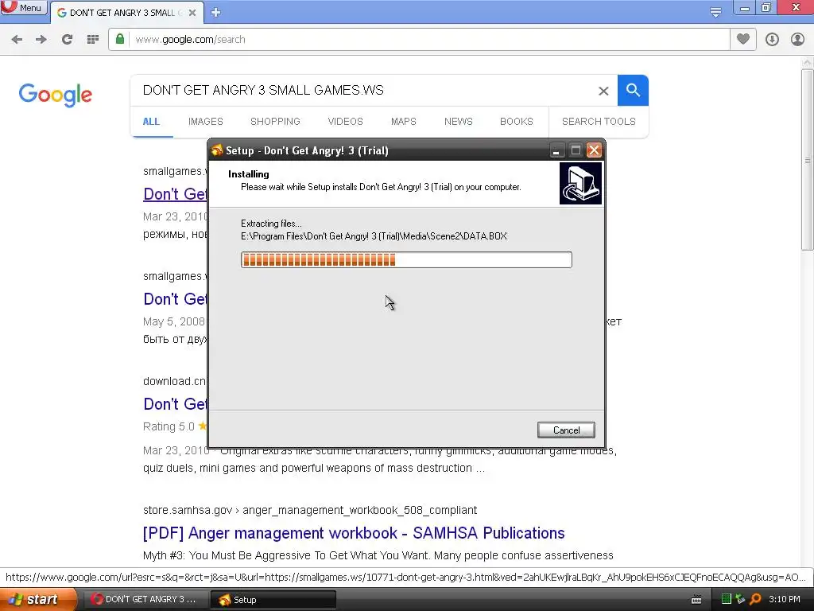Switch to the NEWS tab
The height and width of the screenshot is (611, 814).
coord(459,122)
